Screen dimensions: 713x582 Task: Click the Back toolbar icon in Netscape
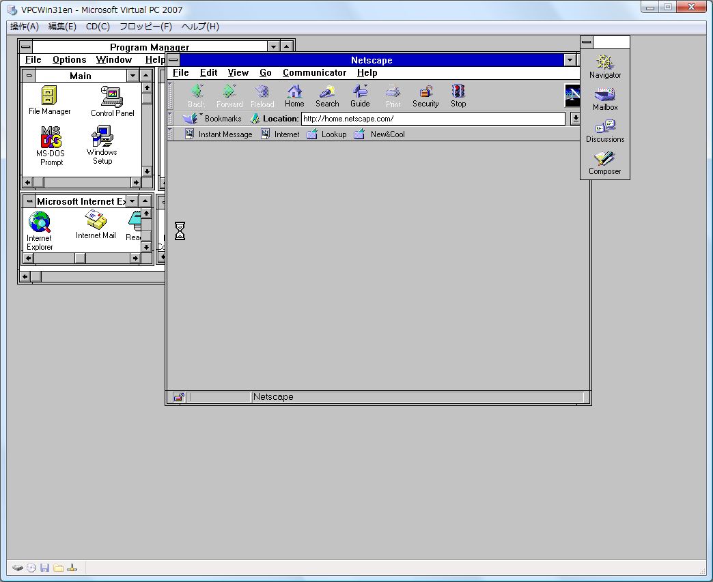[x=197, y=96]
